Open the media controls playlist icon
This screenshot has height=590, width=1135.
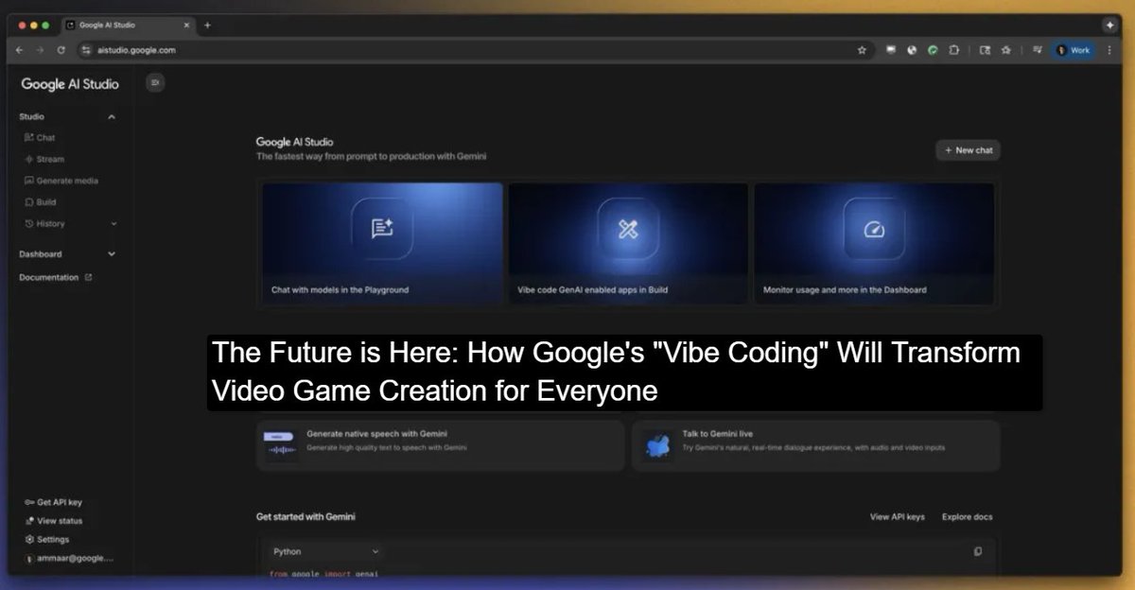1037,50
